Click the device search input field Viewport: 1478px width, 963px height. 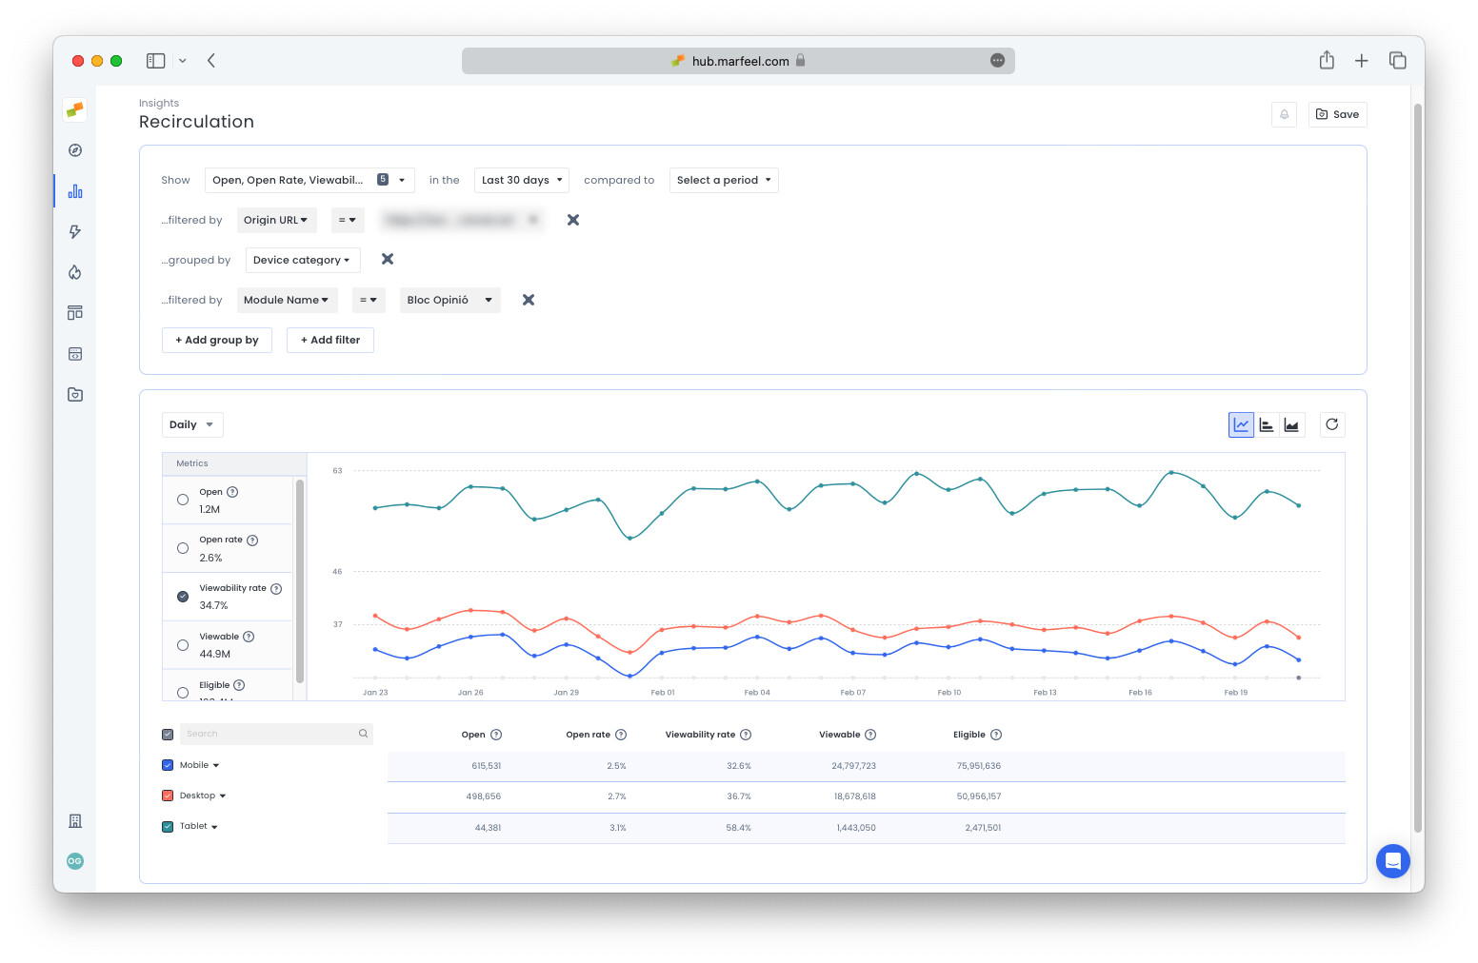pyautogui.click(x=270, y=734)
